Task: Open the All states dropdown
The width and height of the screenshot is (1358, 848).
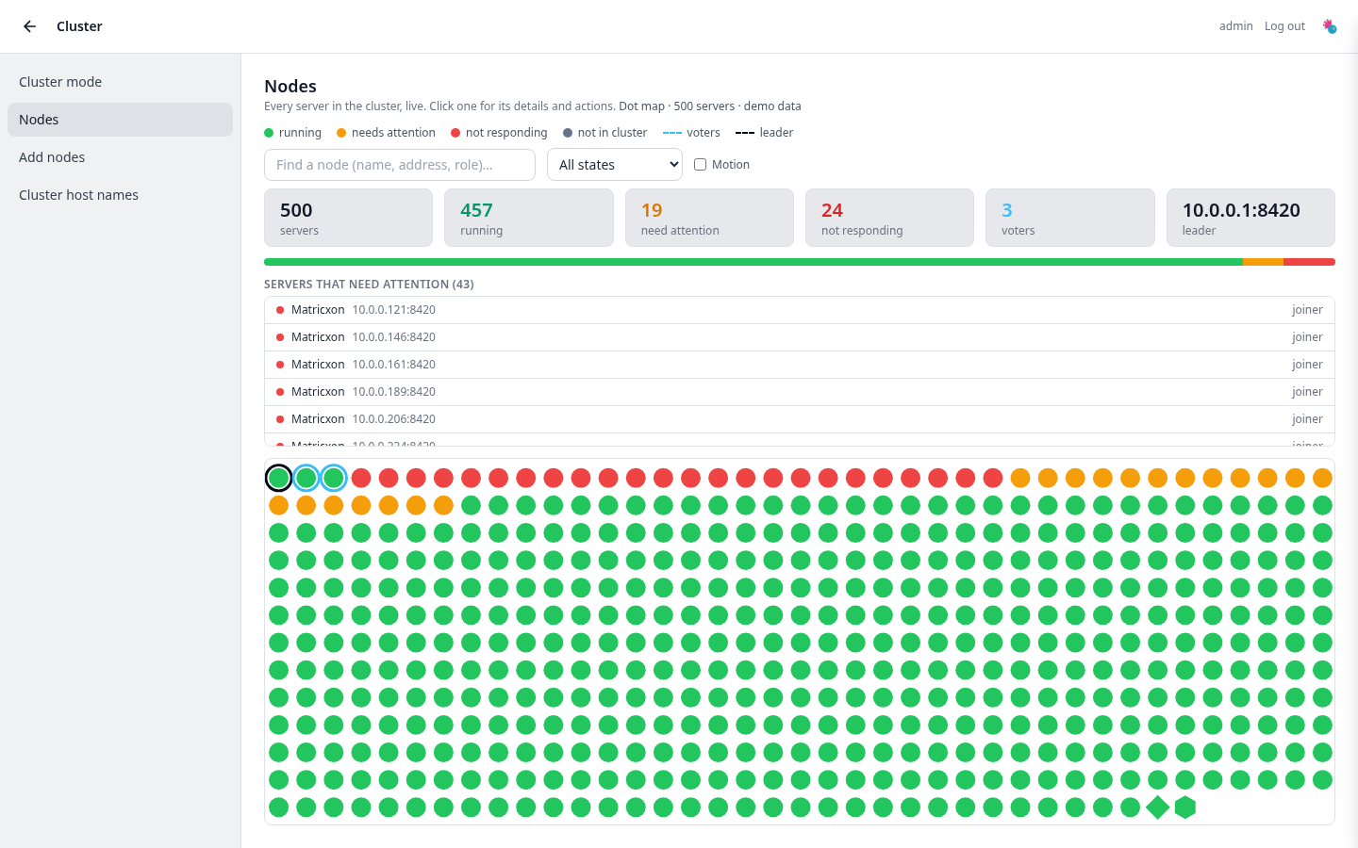Action: [x=615, y=165]
